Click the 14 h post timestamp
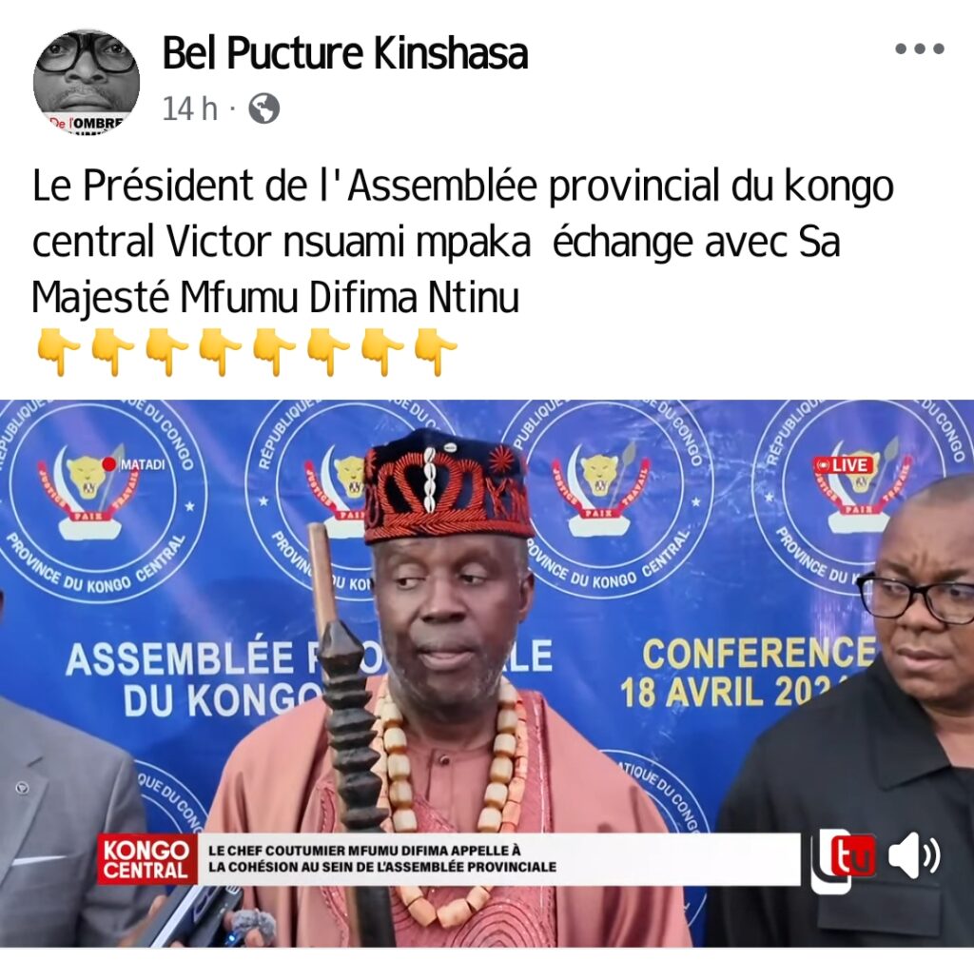 [189, 108]
